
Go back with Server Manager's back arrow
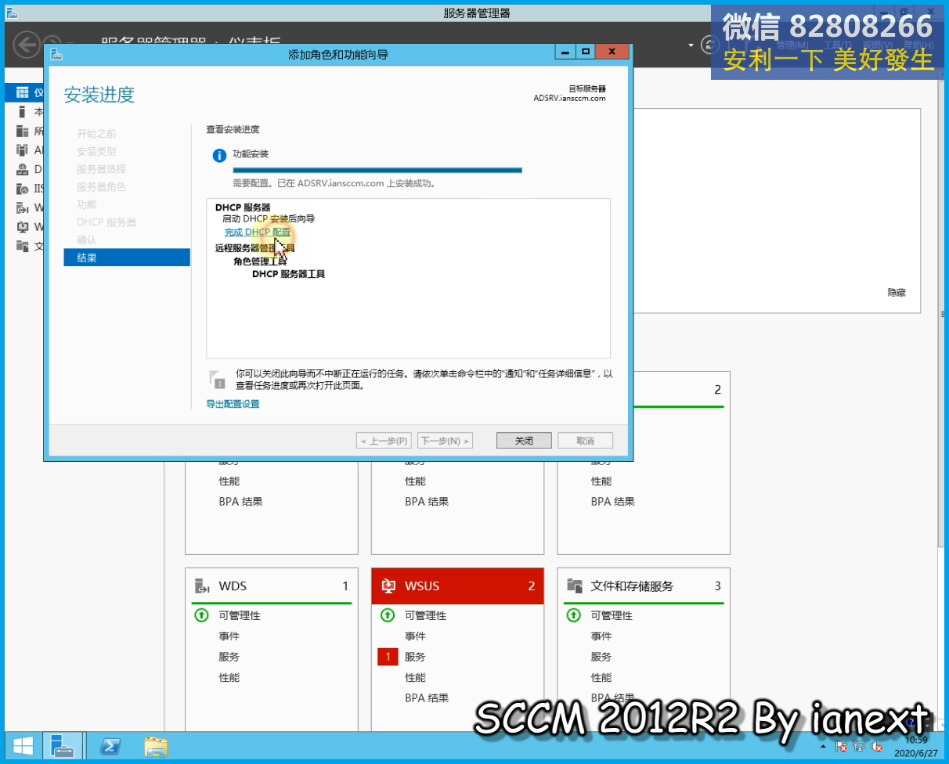coord(27,44)
